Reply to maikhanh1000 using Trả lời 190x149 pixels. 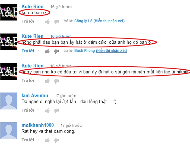tap(28, 140)
